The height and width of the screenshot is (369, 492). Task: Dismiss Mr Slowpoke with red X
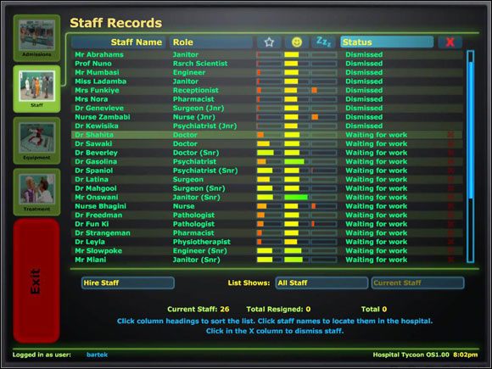click(x=450, y=251)
